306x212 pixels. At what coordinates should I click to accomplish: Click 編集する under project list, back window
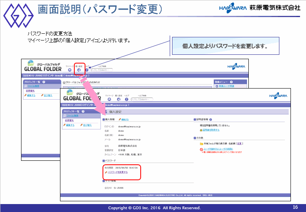pos(31,95)
